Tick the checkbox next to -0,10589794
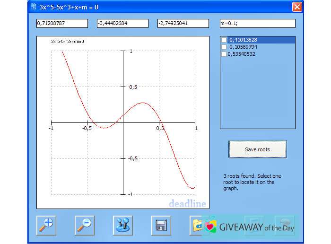The height and width of the screenshot is (244, 331). (x=224, y=47)
